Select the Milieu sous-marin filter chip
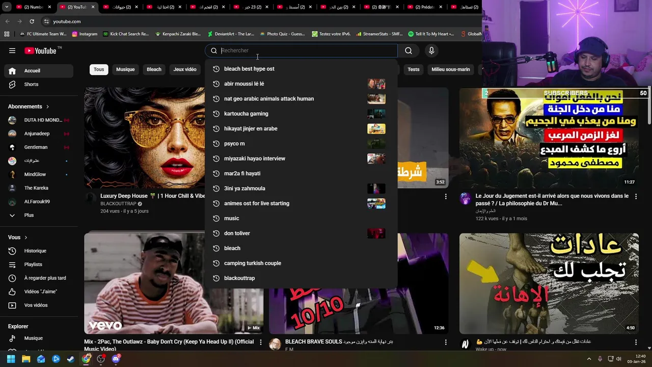This screenshot has width=652, height=367. coord(451,69)
